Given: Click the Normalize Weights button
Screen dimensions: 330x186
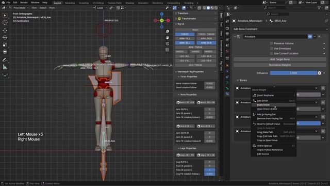Looking at the screenshot, I should click(x=280, y=65).
